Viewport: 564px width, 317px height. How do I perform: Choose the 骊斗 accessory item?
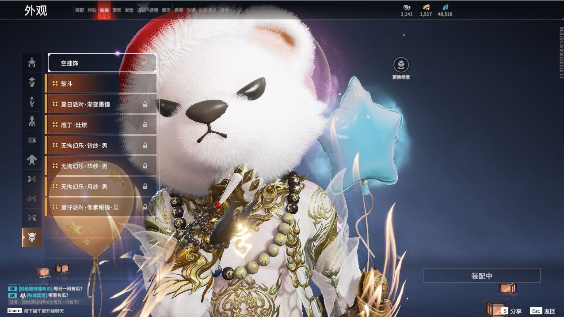(x=101, y=84)
